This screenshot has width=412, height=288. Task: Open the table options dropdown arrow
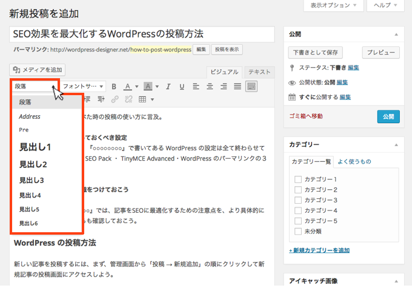click(x=152, y=99)
